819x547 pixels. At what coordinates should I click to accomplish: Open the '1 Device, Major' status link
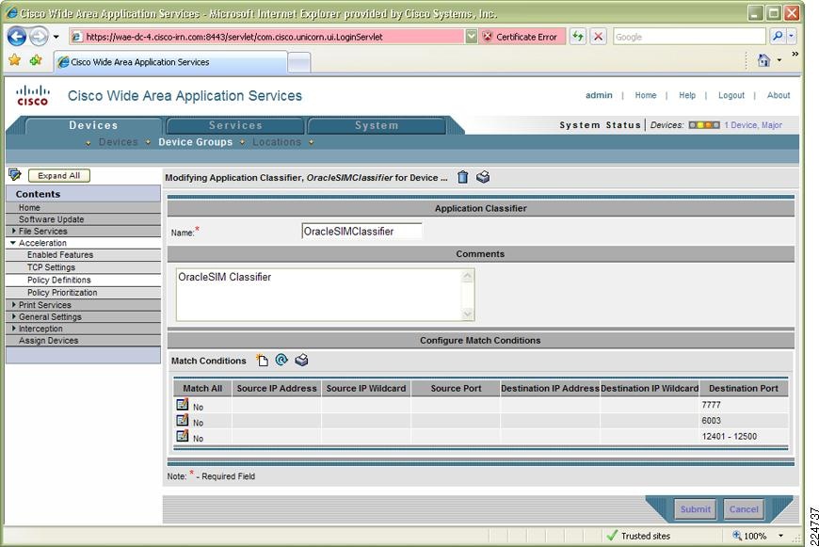(753, 125)
